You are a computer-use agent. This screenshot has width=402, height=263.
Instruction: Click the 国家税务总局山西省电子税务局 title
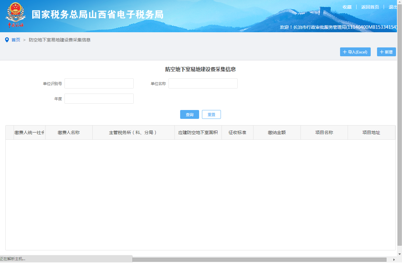[x=98, y=15]
